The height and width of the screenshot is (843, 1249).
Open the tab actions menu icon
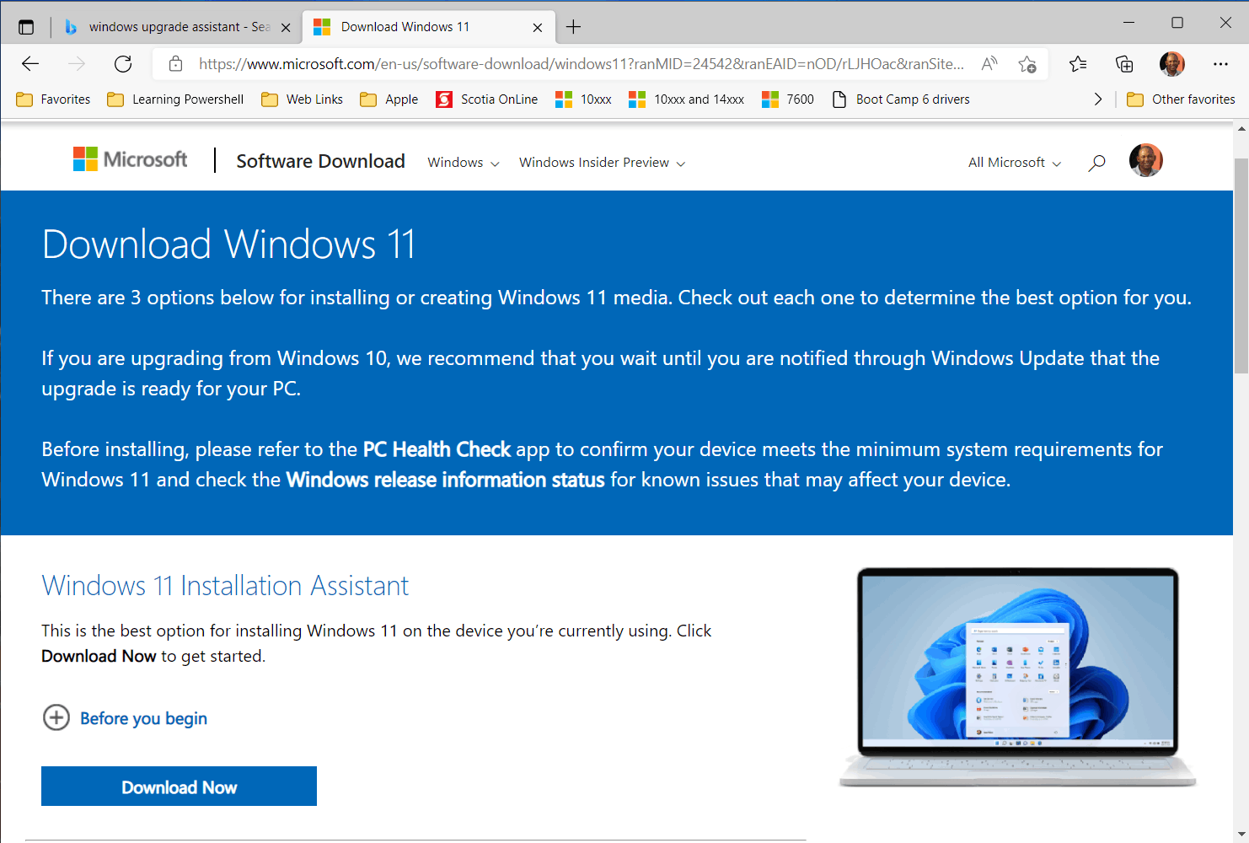point(26,27)
